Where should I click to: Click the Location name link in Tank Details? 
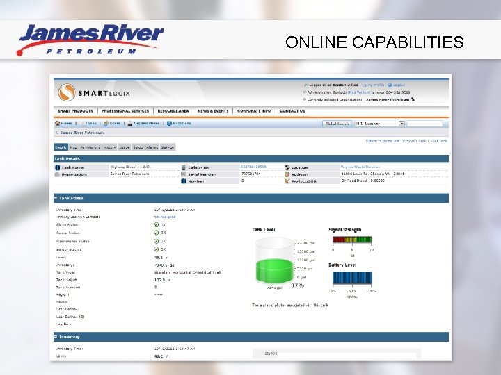[360, 167]
